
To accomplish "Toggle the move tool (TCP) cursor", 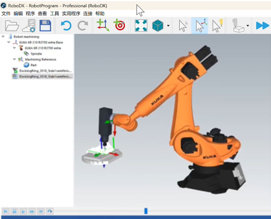I will 217,26.
